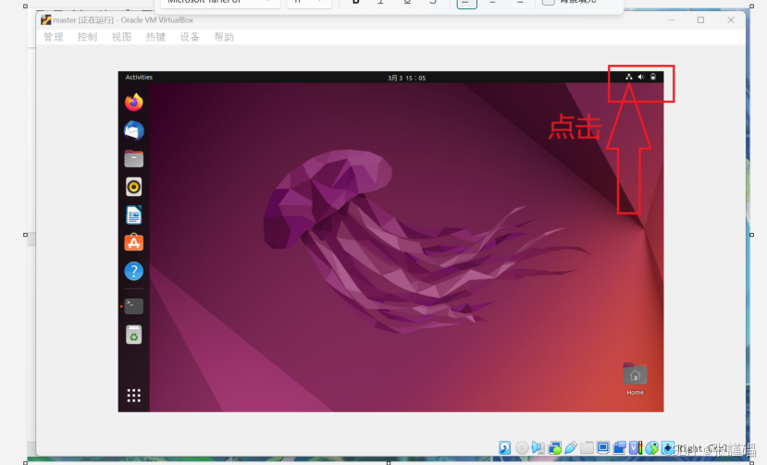Click VirtualBox recording status icon

[619, 447]
